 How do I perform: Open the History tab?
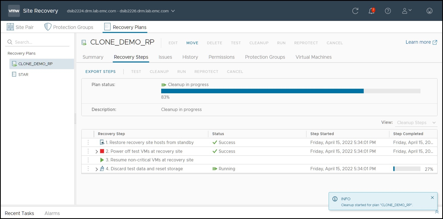tap(190, 57)
